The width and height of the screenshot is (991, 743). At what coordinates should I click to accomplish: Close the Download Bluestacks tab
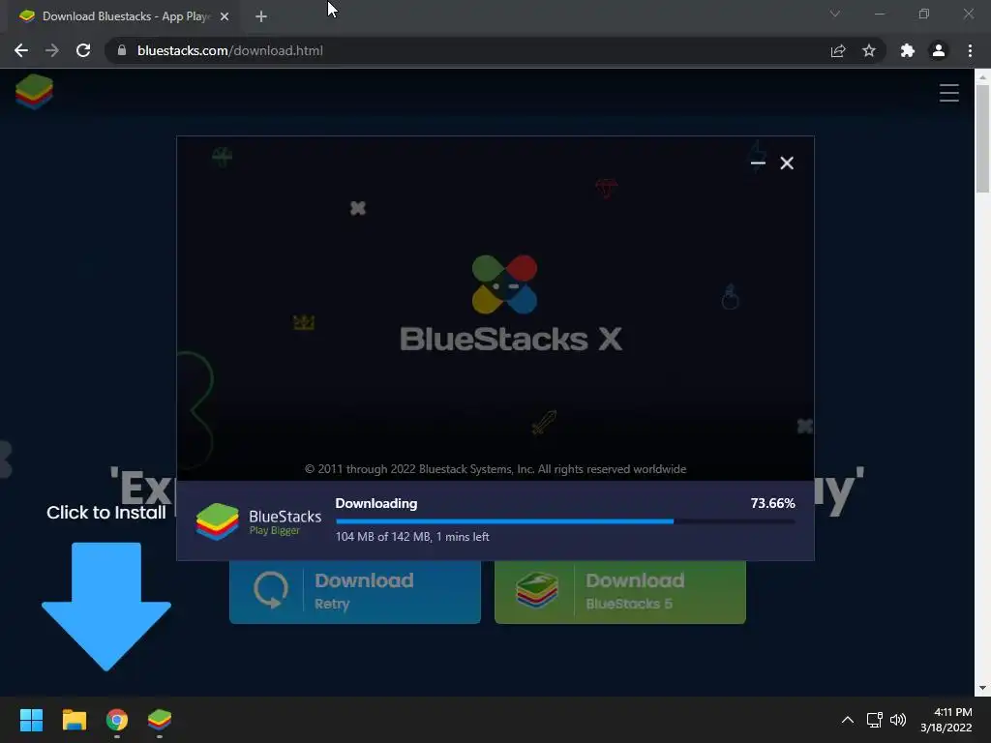(225, 16)
